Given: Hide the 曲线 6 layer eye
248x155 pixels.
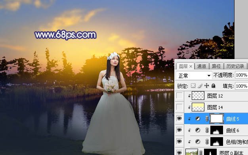Looking at the screenshot, I should 179,130.
